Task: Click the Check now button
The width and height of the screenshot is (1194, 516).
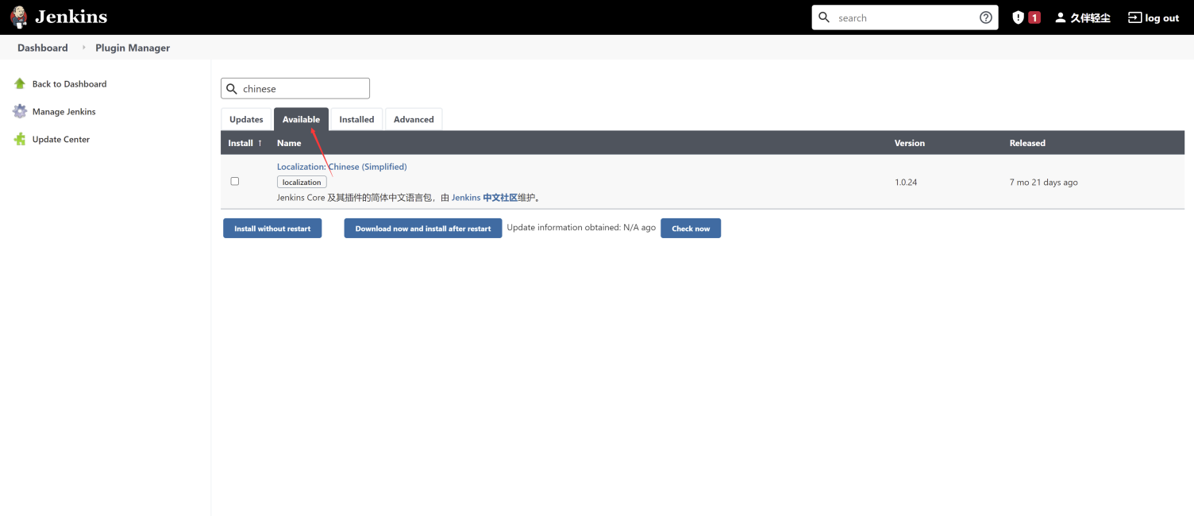Action: [x=691, y=229]
